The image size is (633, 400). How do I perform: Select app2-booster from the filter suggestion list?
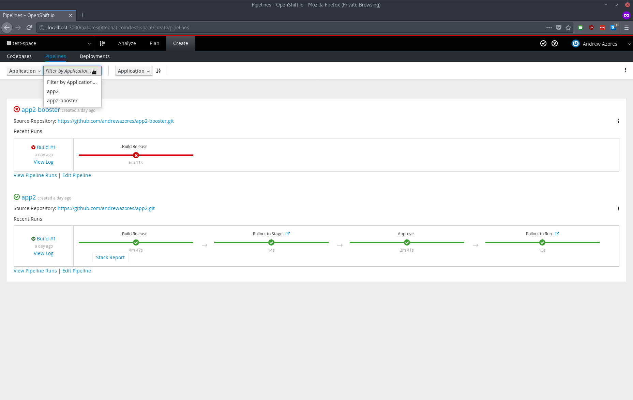(62, 100)
